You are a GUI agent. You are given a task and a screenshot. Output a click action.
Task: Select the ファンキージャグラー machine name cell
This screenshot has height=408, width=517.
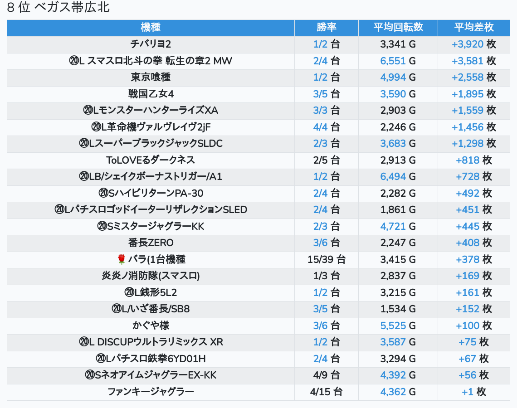point(151,392)
